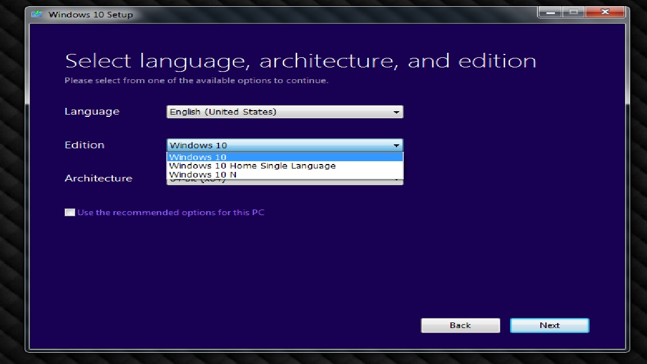Collapse the Edition dropdown via its arrow
The image size is (647, 364).
tap(396, 145)
